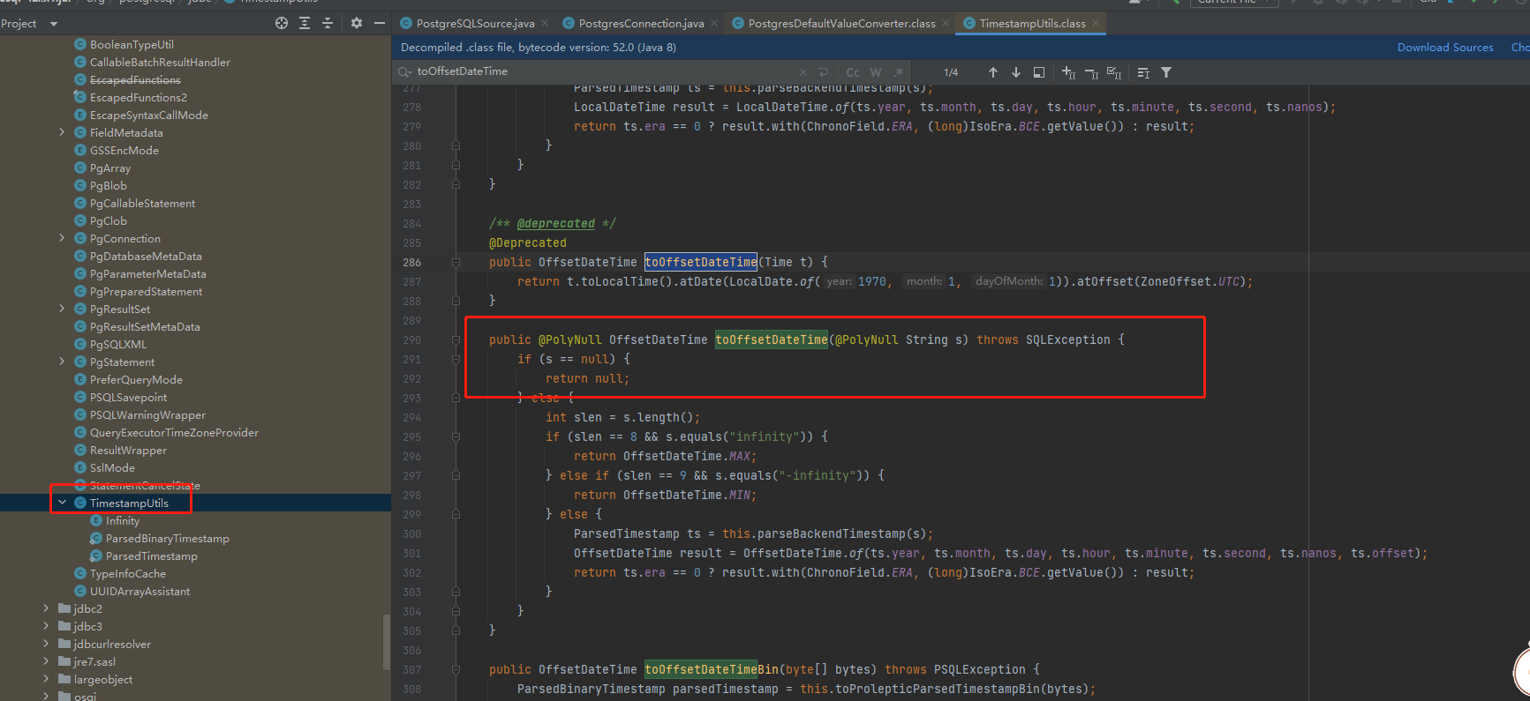Expand the jdbcurlresolver folder
The width and height of the screenshot is (1530, 701).
46,644
